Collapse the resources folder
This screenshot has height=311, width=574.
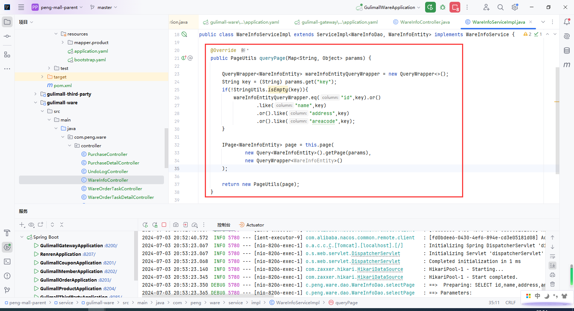click(x=56, y=34)
